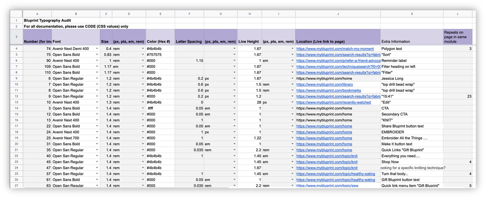
Task: Open line height px dropdown in Edit row
Action: [292, 102]
